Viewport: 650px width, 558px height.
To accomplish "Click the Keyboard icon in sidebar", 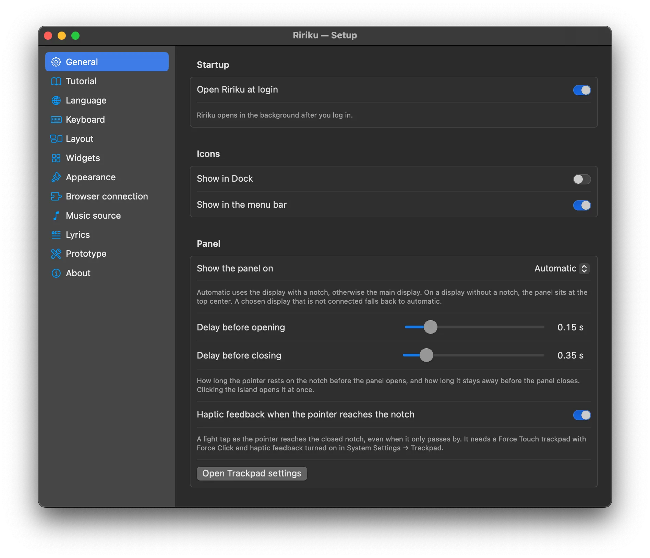I will (56, 120).
